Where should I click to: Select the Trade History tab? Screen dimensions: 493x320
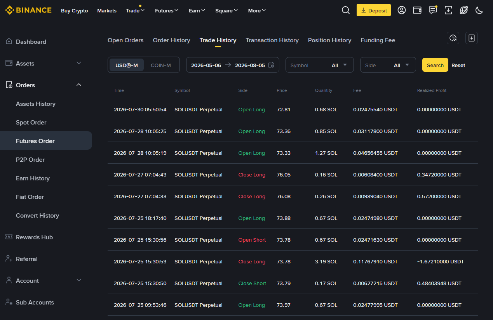click(x=218, y=40)
